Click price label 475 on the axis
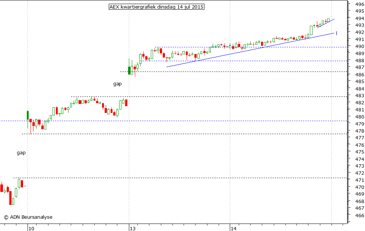The image size is (365, 231). point(360,152)
